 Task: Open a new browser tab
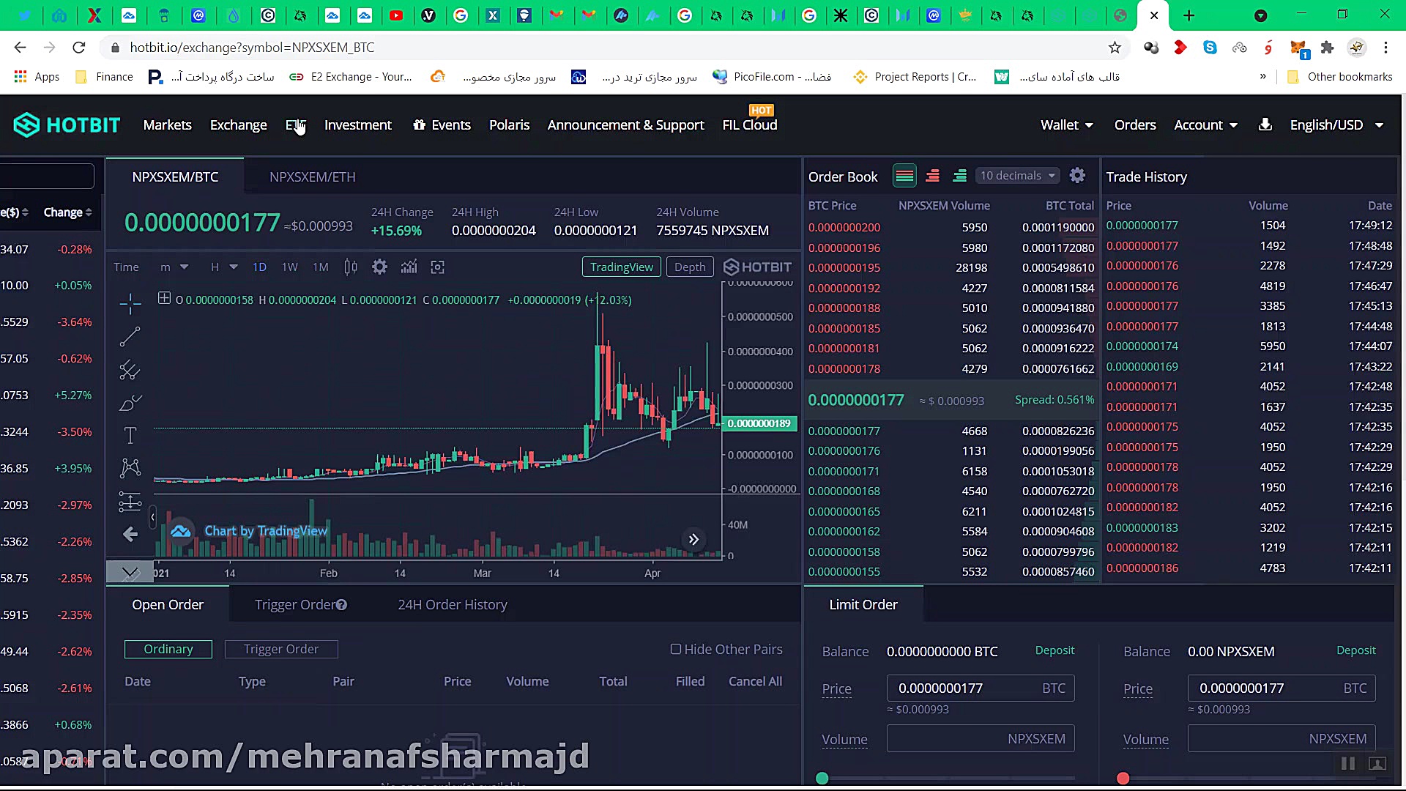(1189, 15)
